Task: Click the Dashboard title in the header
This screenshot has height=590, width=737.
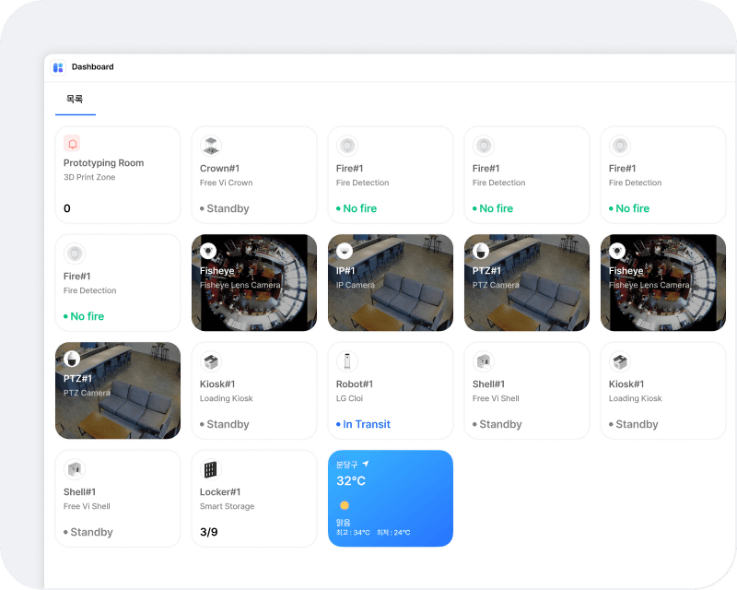Action: tap(95, 66)
